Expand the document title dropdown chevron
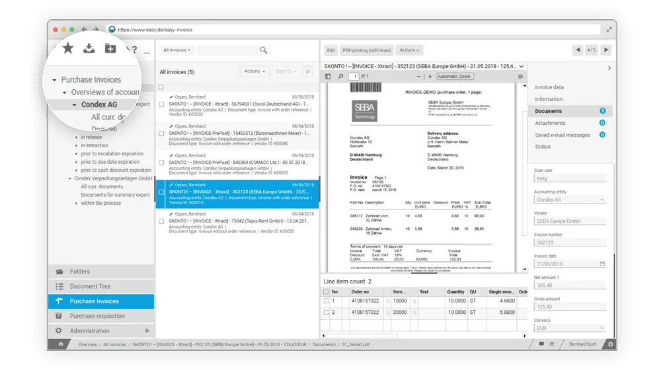The height and width of the screenshot is (370, 661). pyautogui.click(x=522, y=67)
